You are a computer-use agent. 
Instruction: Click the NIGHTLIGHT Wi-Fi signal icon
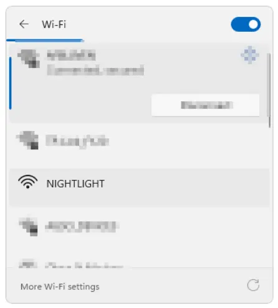click(28, 182)
